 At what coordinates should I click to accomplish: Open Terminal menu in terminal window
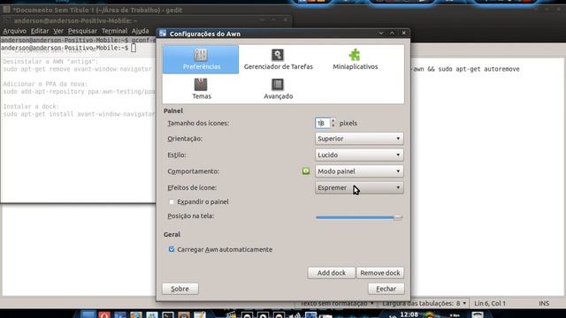(x=114, y=31)
